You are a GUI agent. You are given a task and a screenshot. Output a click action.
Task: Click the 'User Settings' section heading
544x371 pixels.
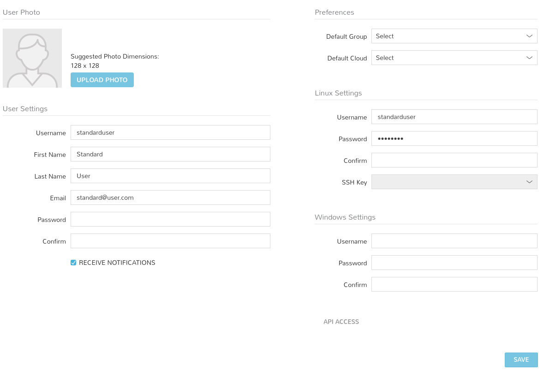[x=25, y=108]
